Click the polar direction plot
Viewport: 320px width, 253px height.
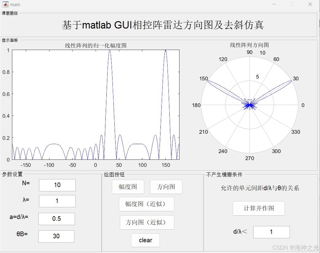(x=250, y=105)
